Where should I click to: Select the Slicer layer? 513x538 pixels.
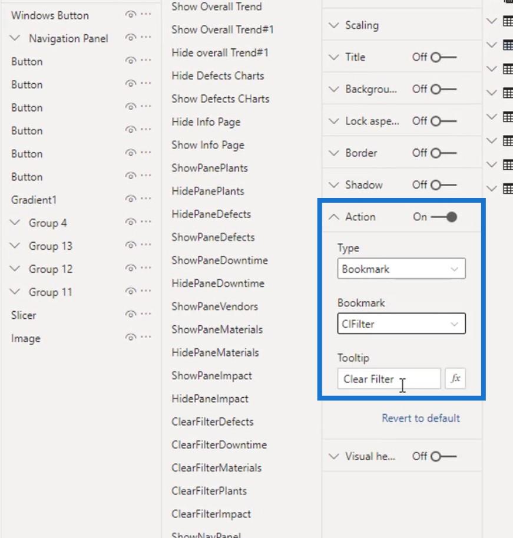[x=24, y=315]
